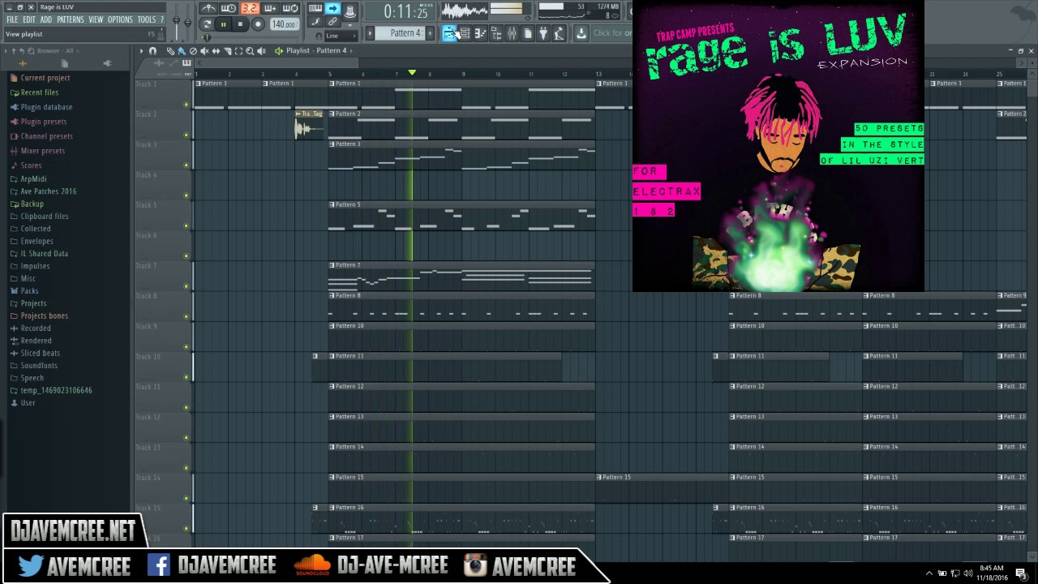Select the Delete tool
Screen dimensions: 1038x584
click(194, 50)
